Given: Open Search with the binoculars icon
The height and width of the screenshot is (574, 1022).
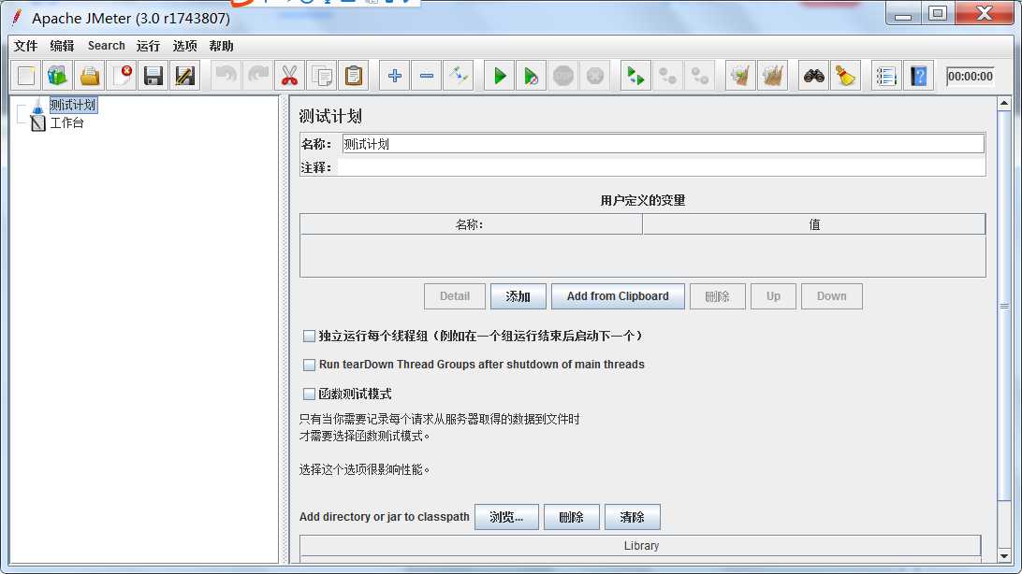Looking at the screenshot, I should tap(813, 76).
